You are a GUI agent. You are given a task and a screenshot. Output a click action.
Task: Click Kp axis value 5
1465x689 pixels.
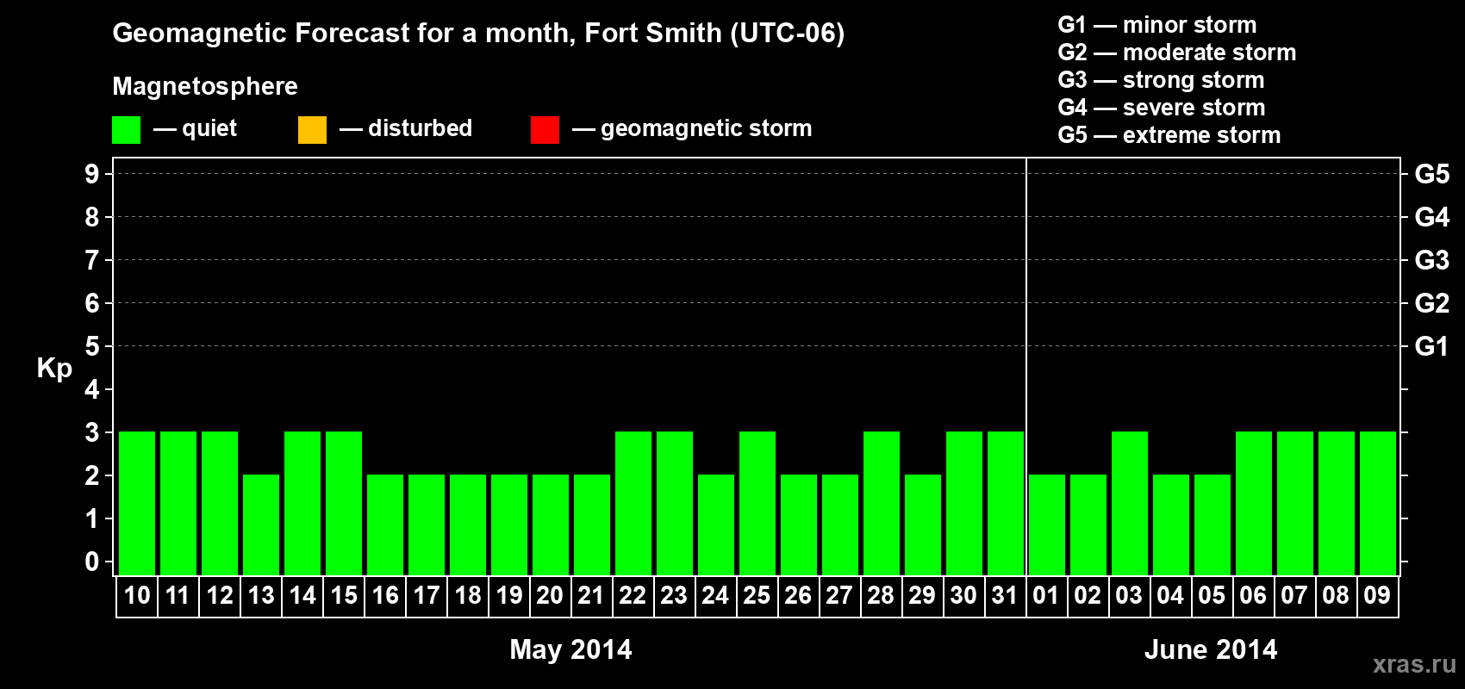(92, 346)
